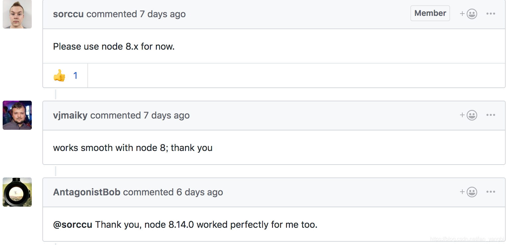This screenshot has width=507, height=245.
Task: Add reaction to sorccu's comment
Action: 469,14
